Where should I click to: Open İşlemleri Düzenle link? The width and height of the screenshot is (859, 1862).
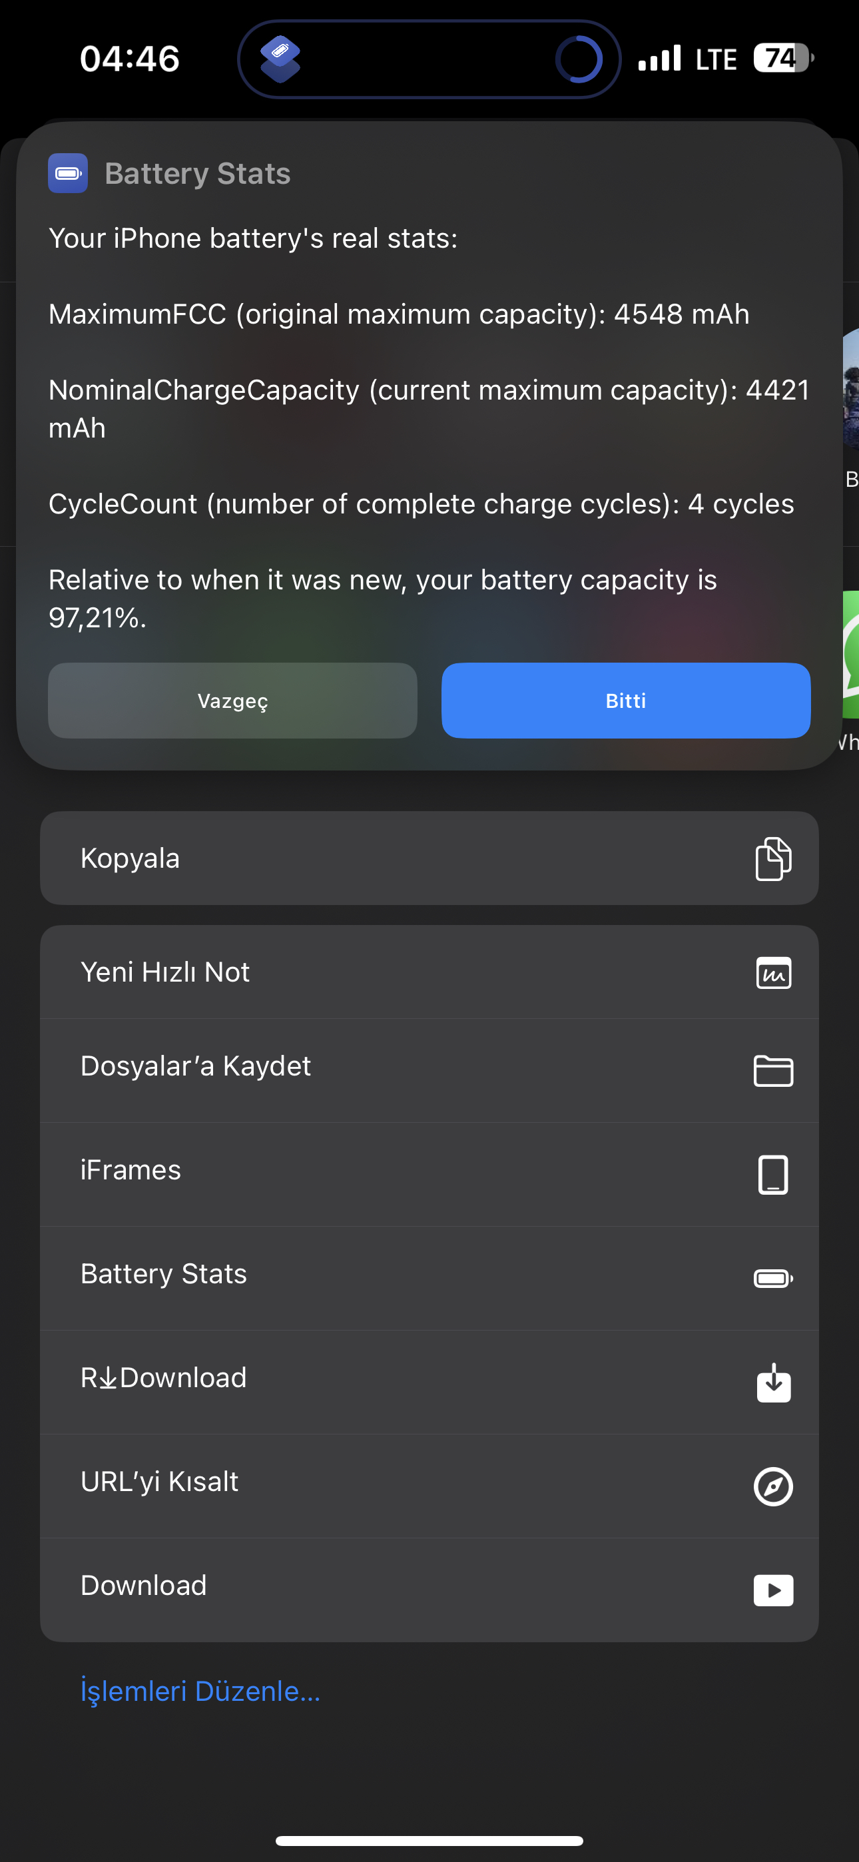(x=200, y=1692)
